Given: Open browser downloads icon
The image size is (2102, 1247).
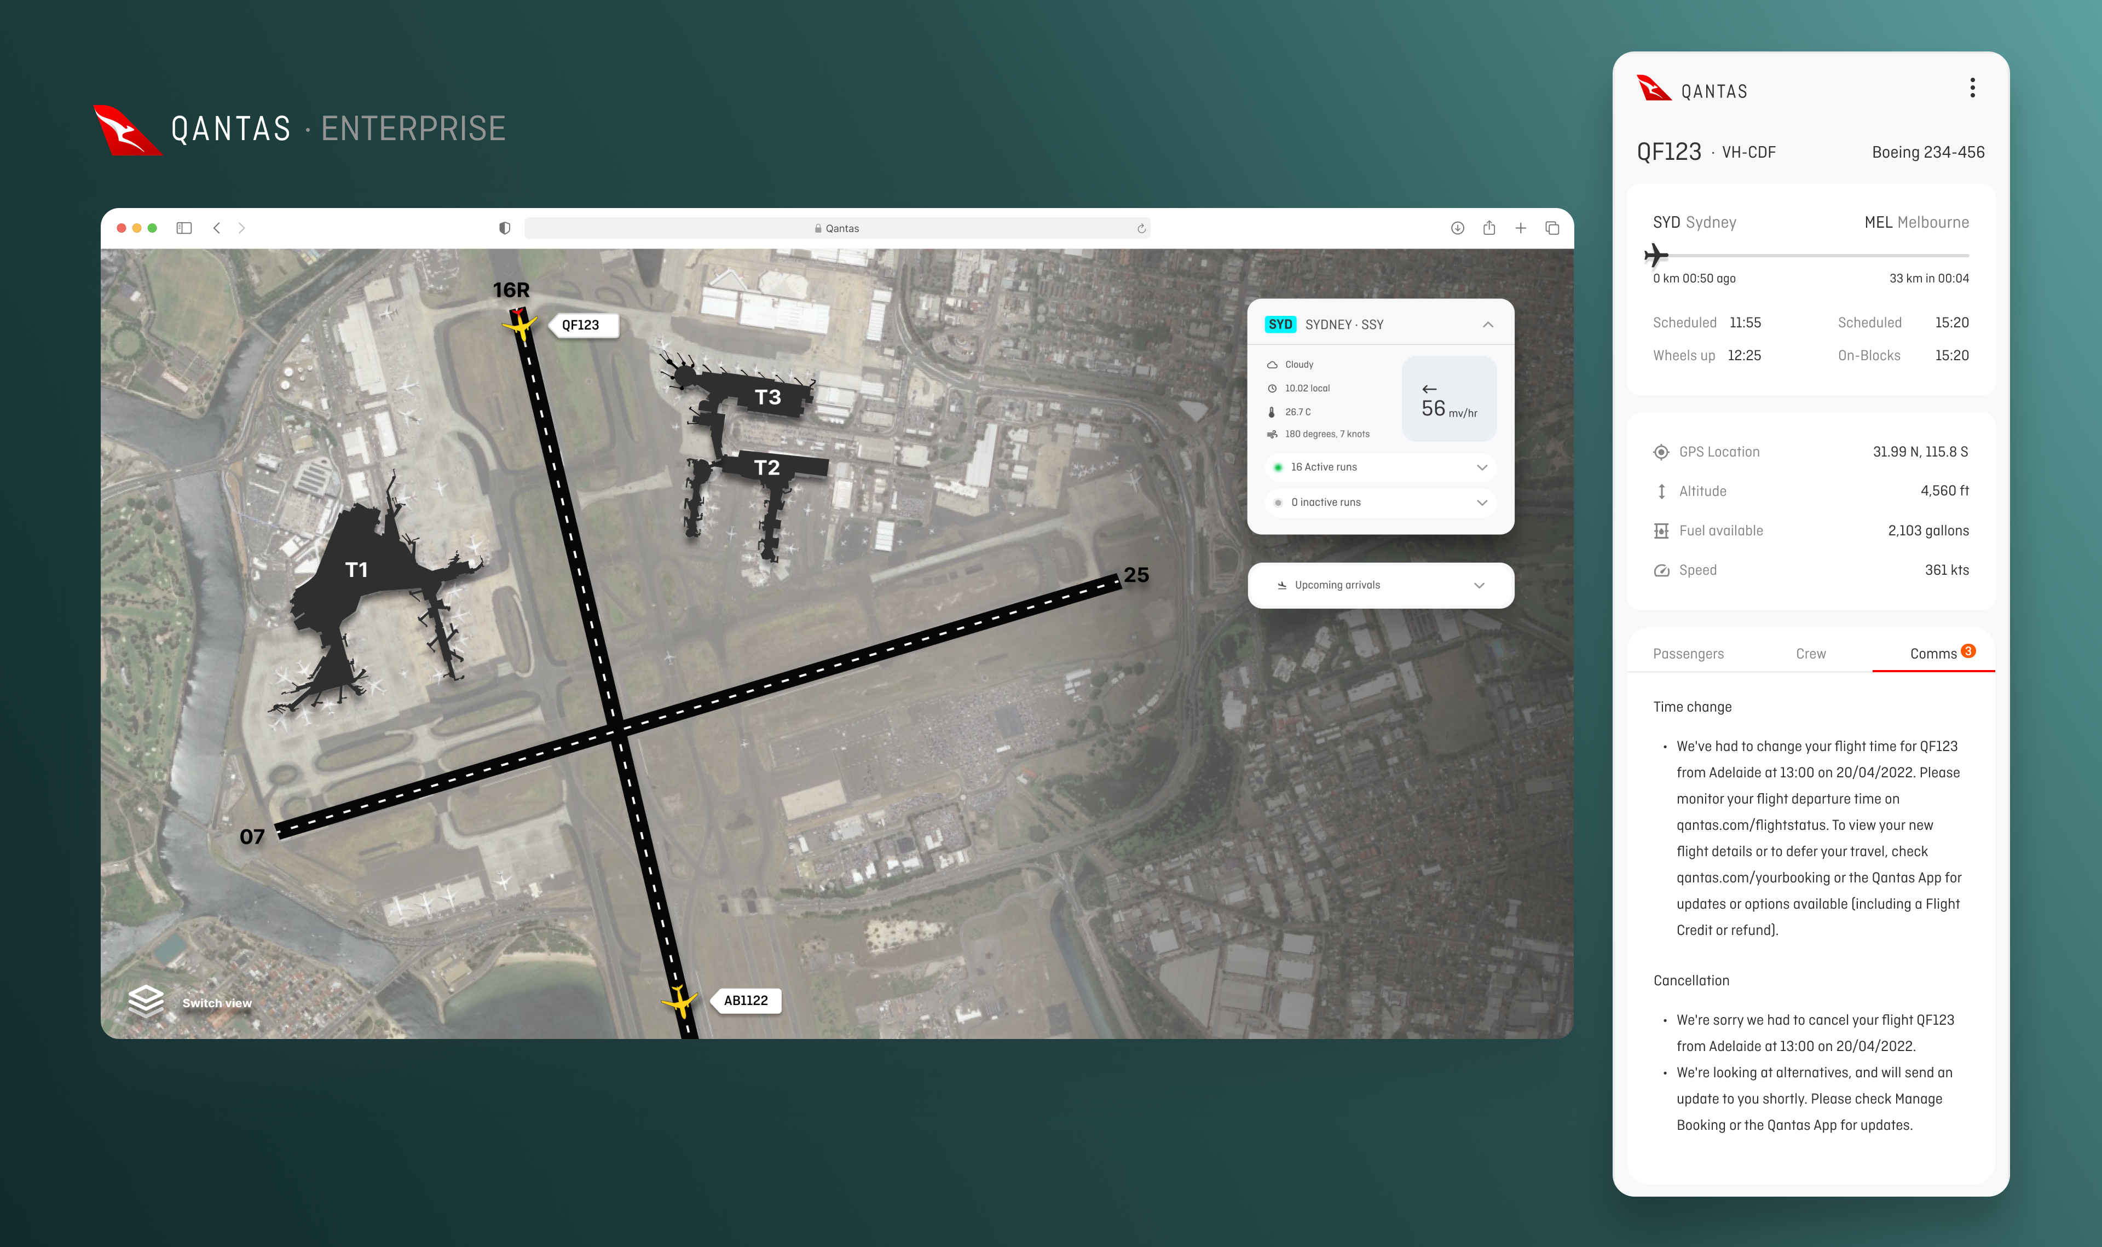Looking at the screenshot, I should click(x=1458, y=228).
